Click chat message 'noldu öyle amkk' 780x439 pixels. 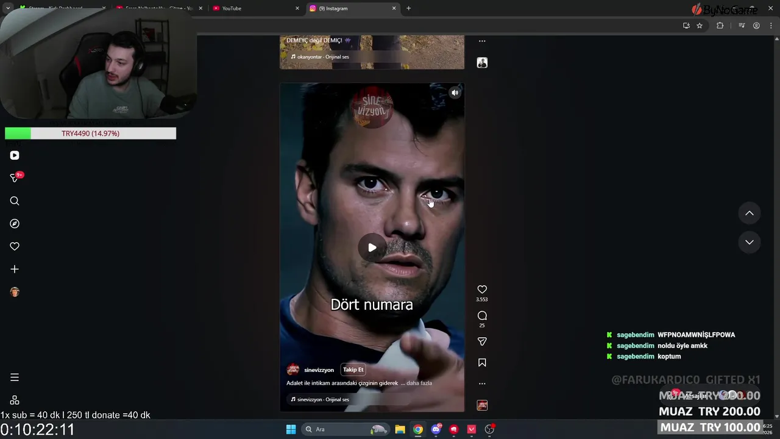[682, 346]
